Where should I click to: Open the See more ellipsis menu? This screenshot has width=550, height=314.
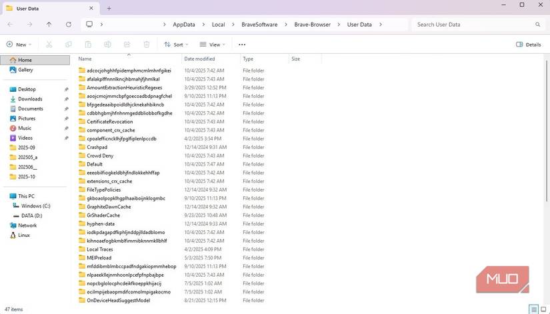242,45
